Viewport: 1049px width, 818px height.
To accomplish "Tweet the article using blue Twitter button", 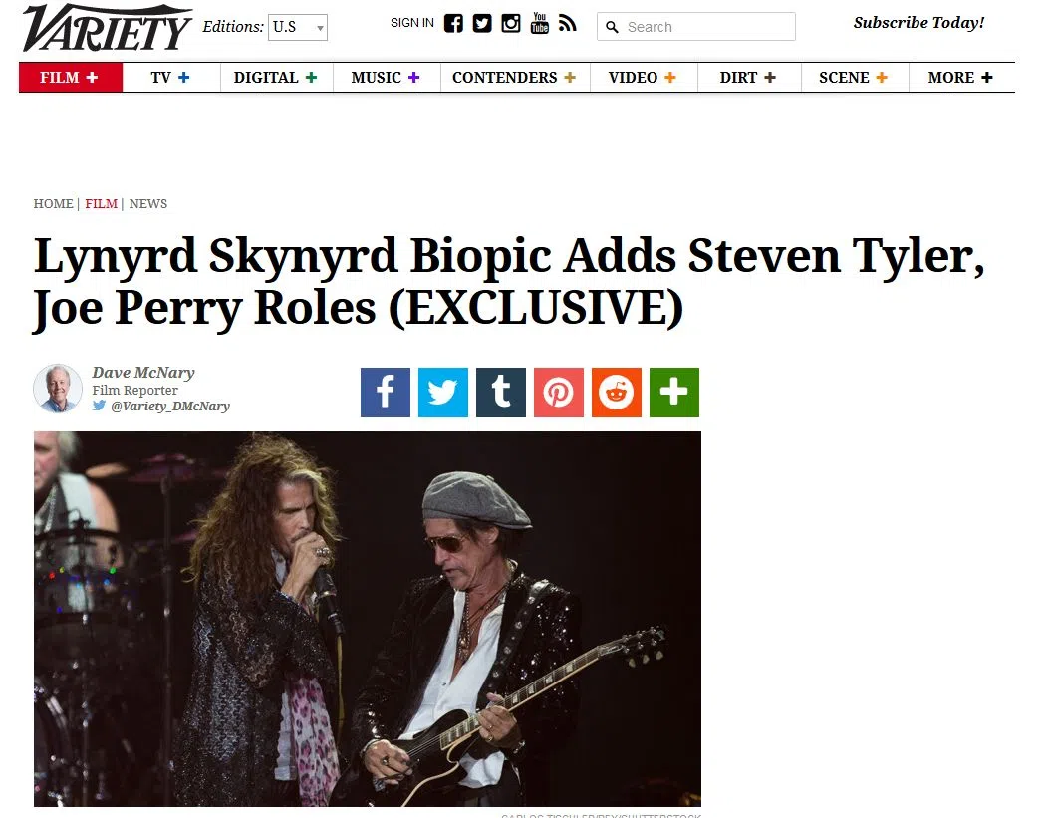I will (x=443, y=392).
